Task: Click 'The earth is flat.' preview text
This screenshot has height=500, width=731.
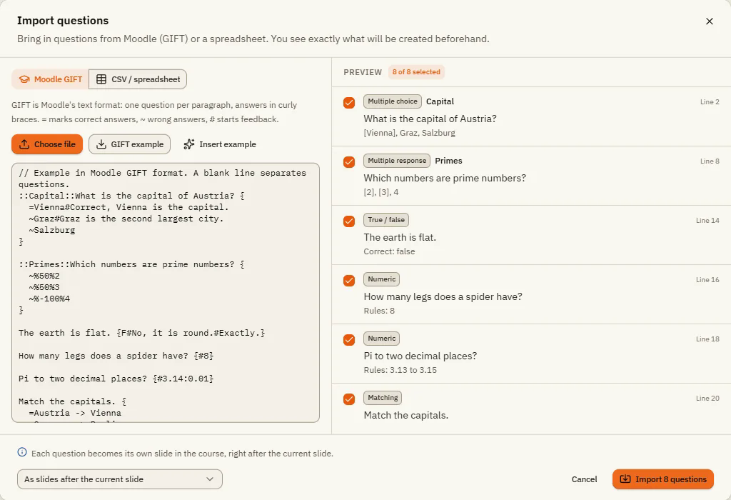Action: [400, 237]
